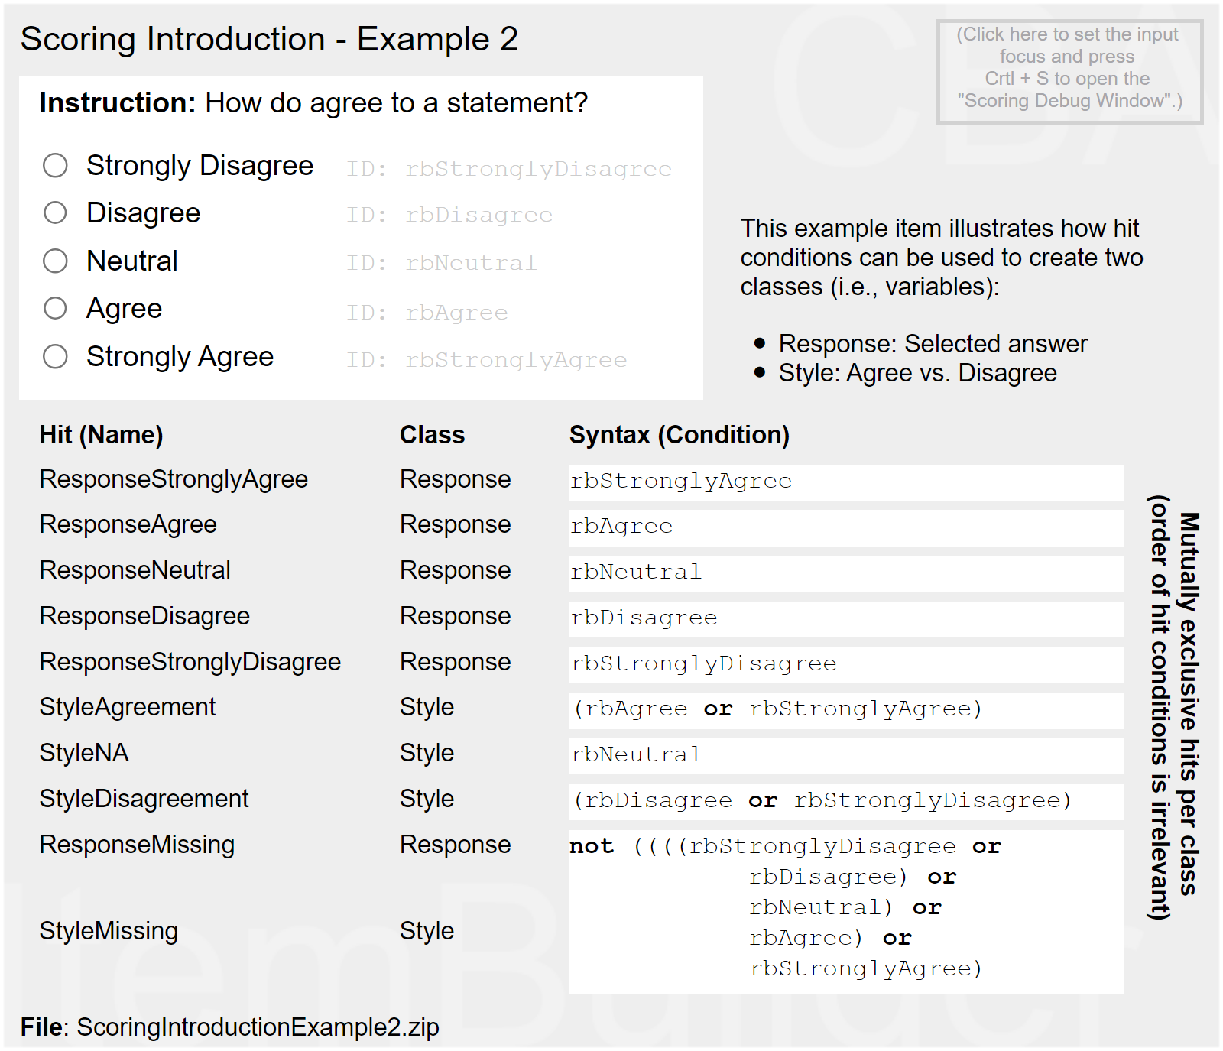The height and width of the screenshot is (1051, 1223).
Task: Select the Strongly Agree radio button
Action: 55,356
